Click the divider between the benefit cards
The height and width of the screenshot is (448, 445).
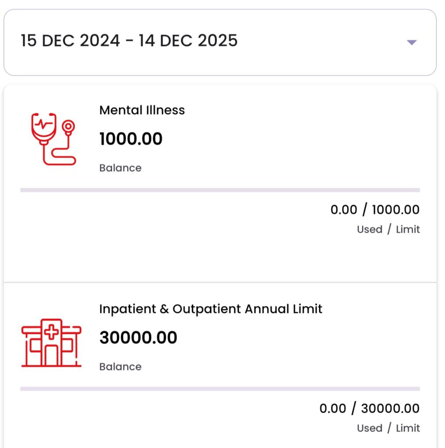coord(220,282)
